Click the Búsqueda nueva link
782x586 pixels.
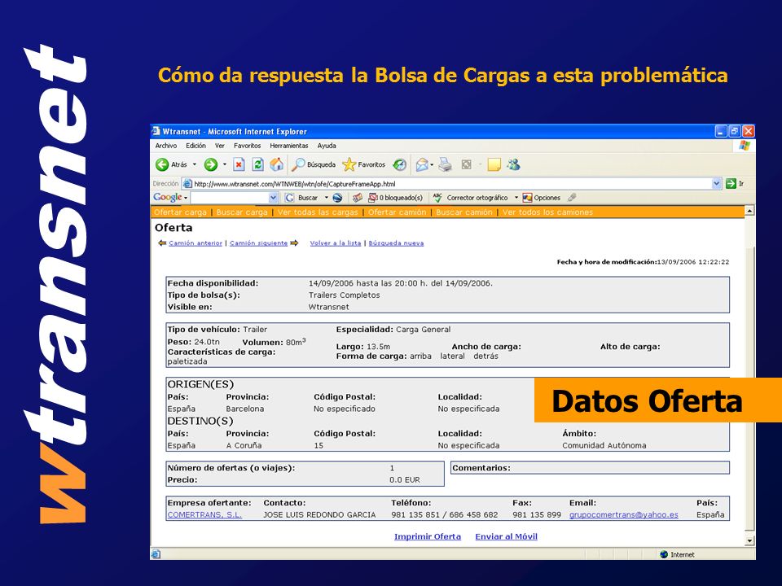pos(396,243)
